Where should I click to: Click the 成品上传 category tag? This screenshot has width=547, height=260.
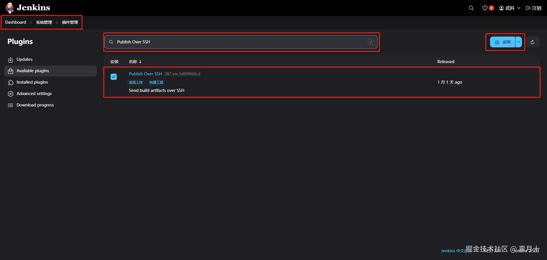[x=136, y=82]
